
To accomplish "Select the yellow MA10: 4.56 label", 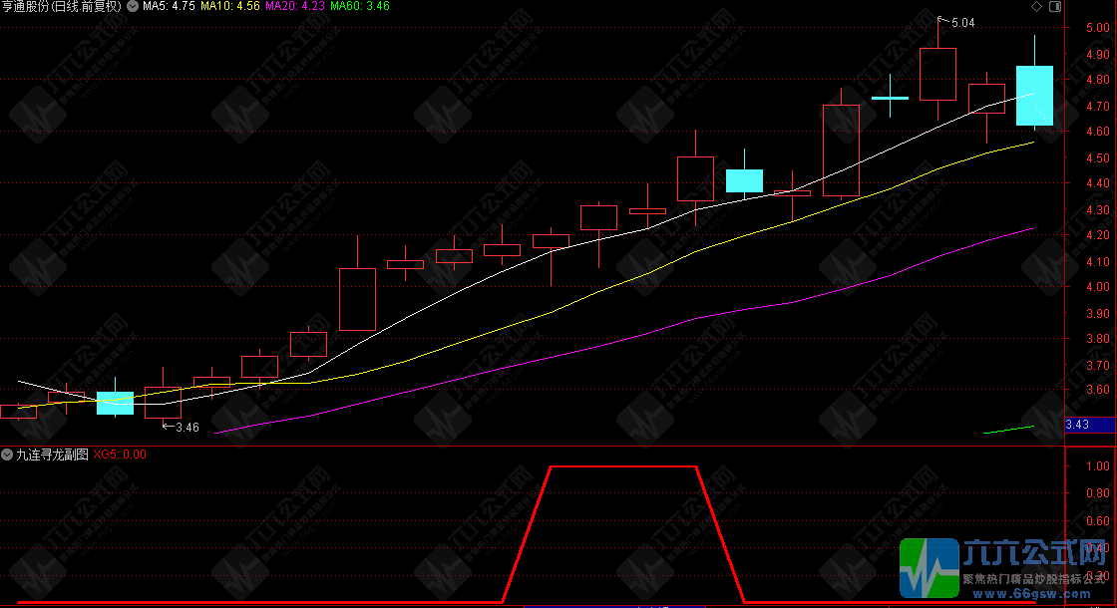I will (230, 6).
